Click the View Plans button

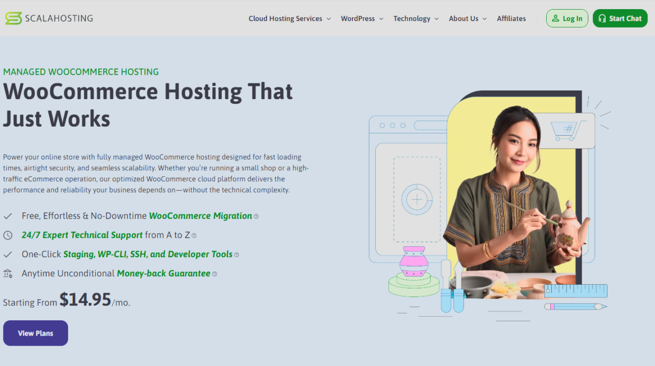[35, 333]
